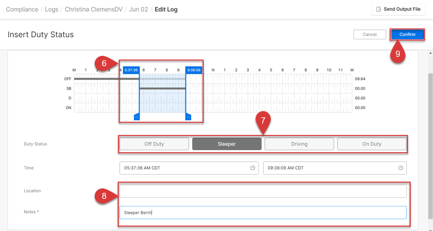Image resolution: width=433 pixels, height=231 pixels.
Task: Click the document icon in Send Output File
Action: click(379, 9)
